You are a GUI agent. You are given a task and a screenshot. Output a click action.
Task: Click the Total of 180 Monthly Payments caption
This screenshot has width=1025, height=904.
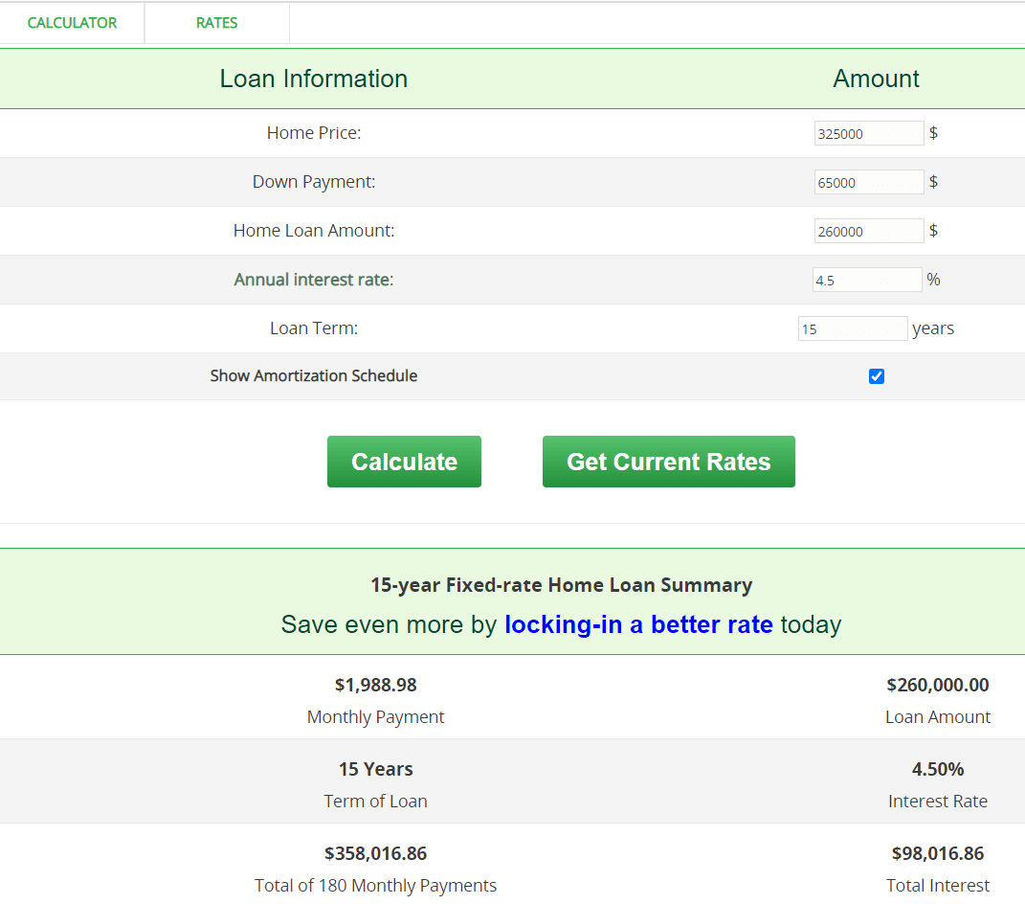coord(376,886)
